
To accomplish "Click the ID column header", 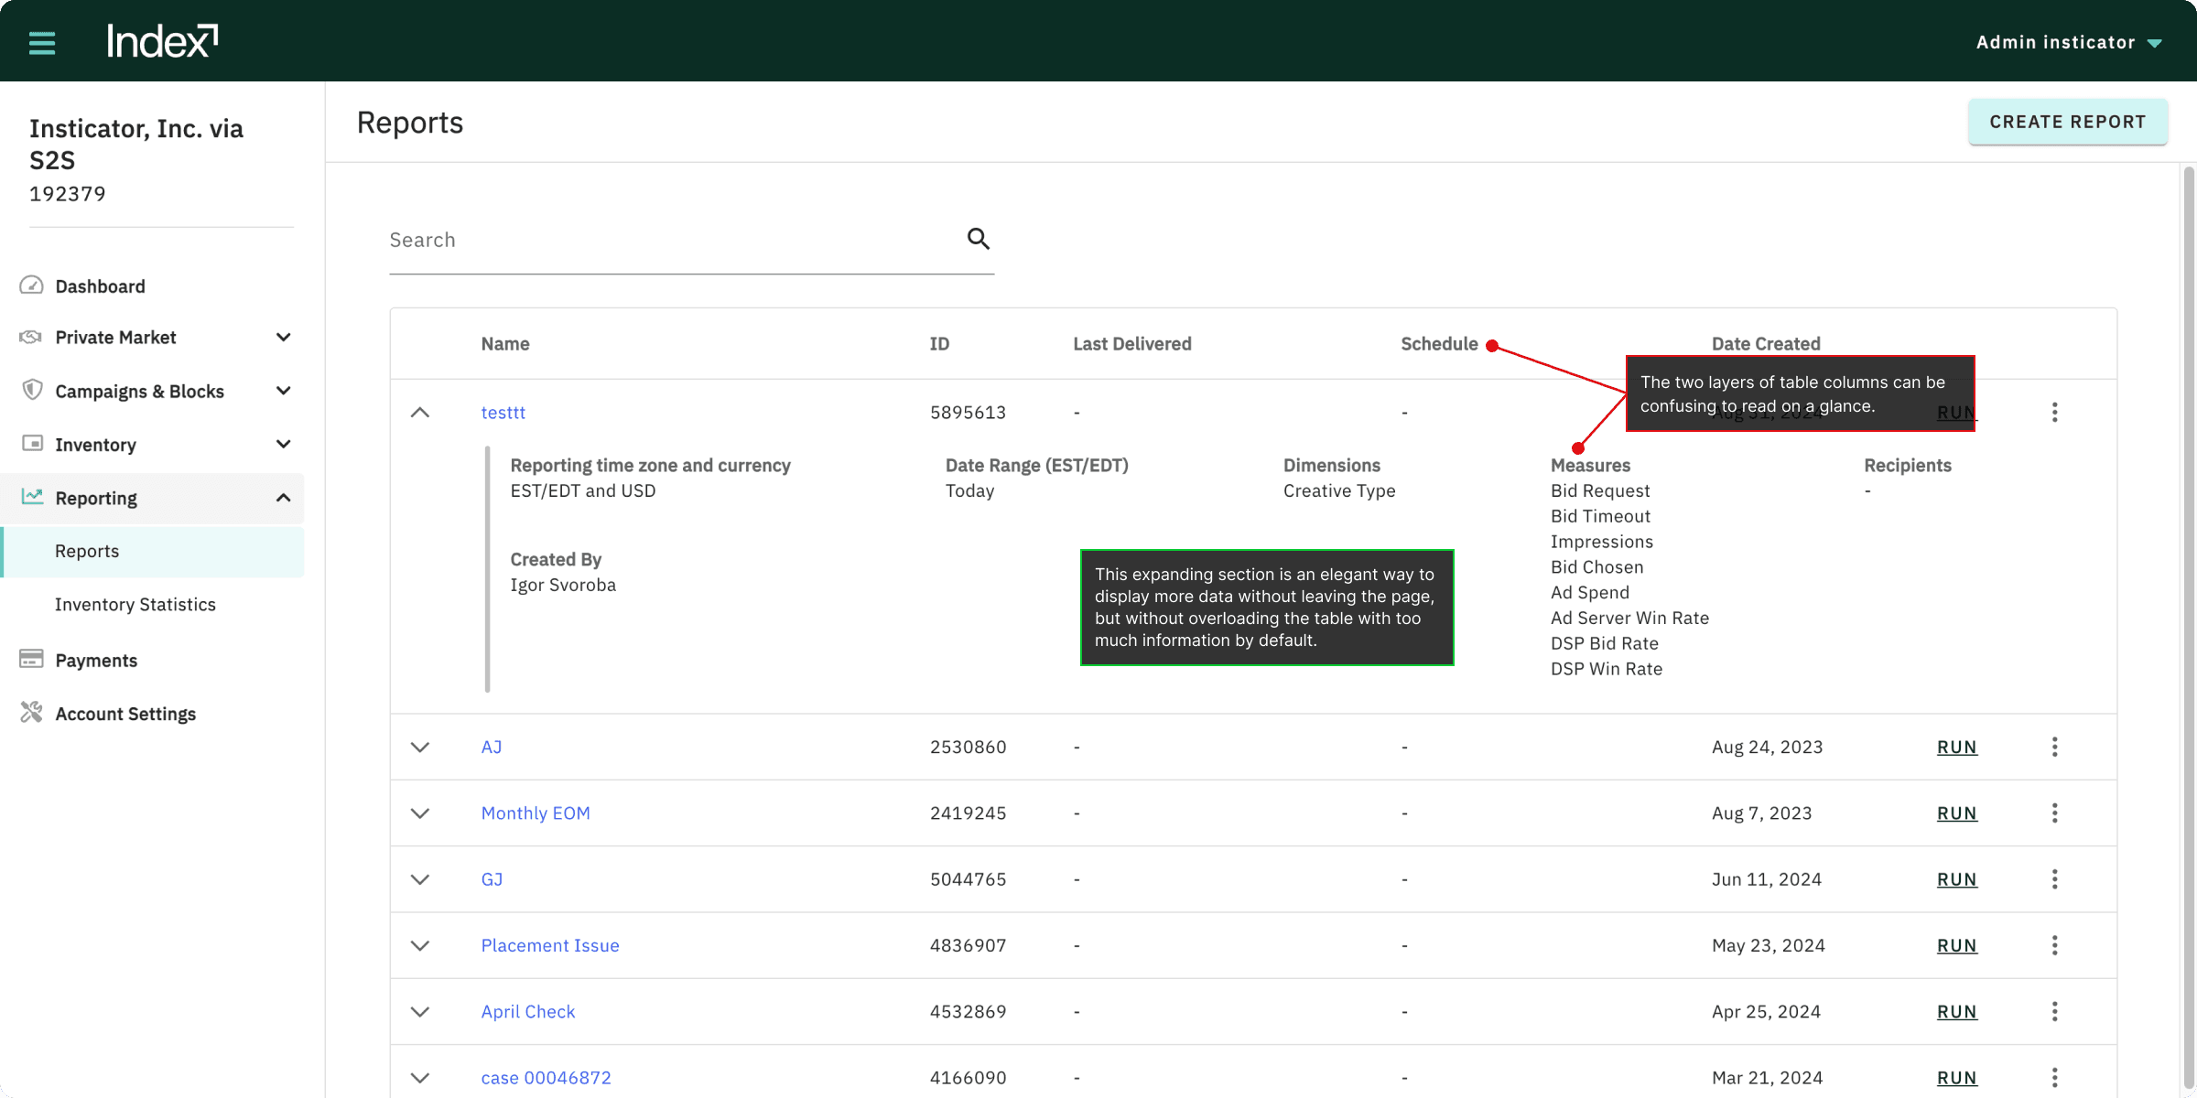I will click(939, 344).
